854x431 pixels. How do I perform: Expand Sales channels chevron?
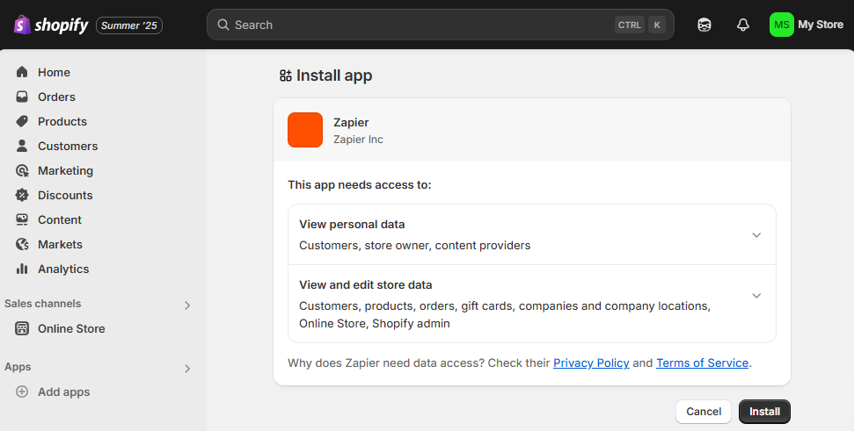coord(187,305)
